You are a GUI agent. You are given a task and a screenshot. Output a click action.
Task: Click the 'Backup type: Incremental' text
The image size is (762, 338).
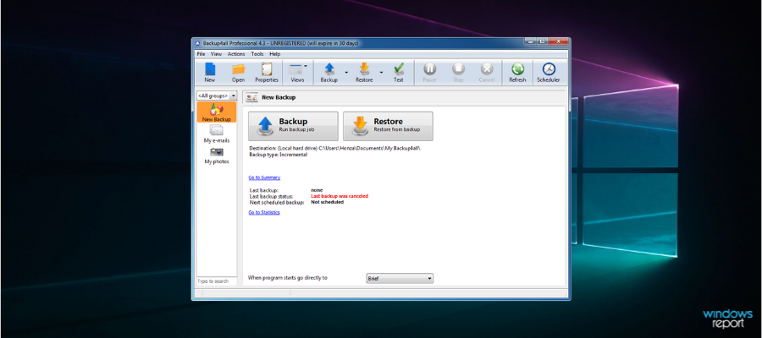tap(279, 154)
